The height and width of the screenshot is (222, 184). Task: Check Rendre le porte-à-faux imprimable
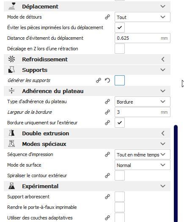[120, 207]
